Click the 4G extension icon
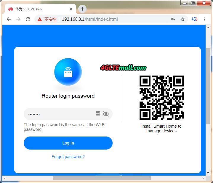The width and height of the screenshot is (213, 183). pyautogui.click(x=194, y=19)
